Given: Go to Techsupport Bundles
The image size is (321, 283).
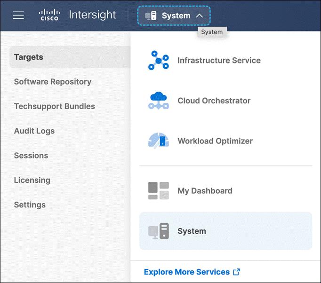Looking at the screenshot, I should coord(55,106).
